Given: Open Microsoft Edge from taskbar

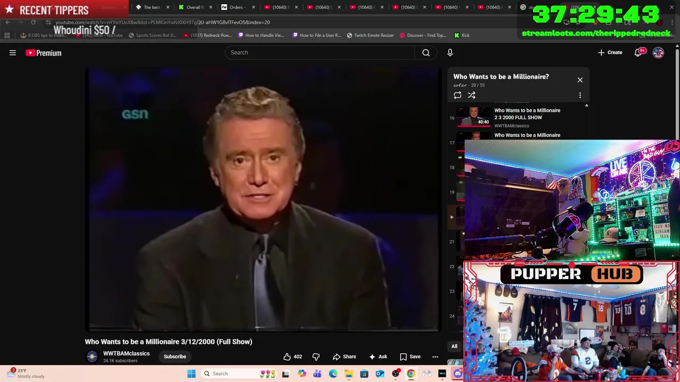Looking at the screenshot, I should pyautogui.click(x=333, y=374).
